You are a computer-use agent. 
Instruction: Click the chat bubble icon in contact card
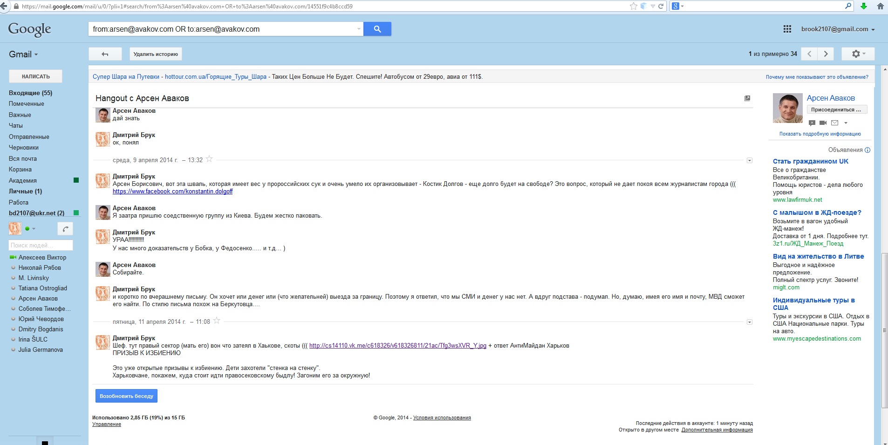point(812,123)
